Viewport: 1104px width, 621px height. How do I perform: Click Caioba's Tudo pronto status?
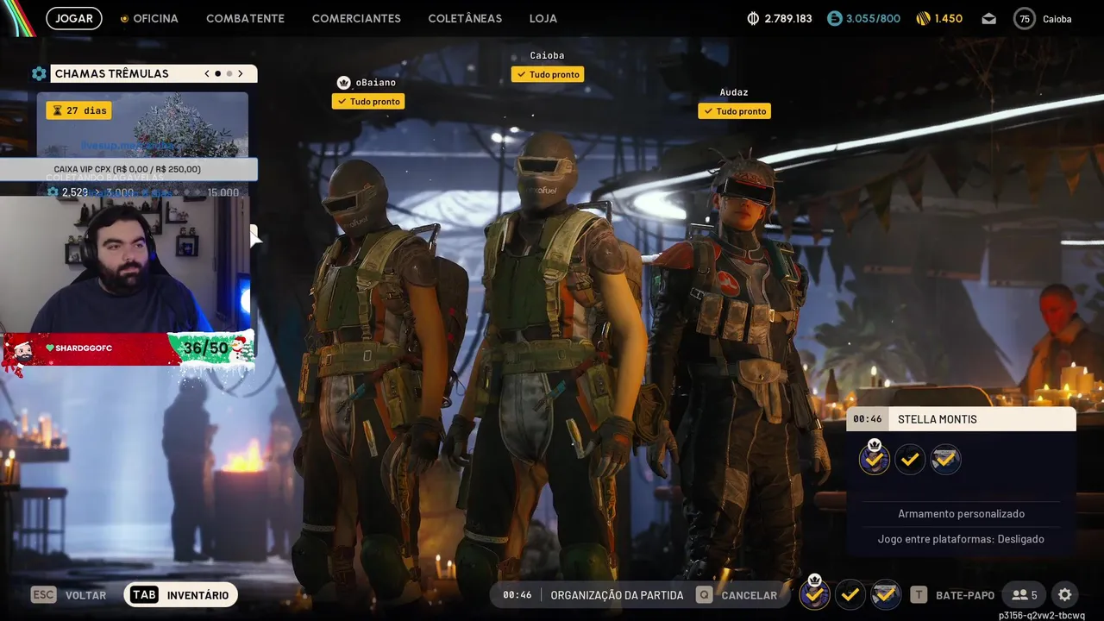[x=548, y=74]
